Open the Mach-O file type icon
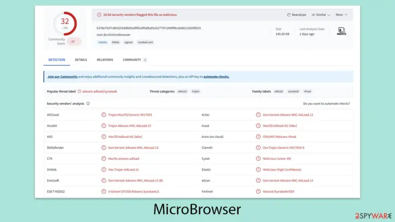 [342, 31]
